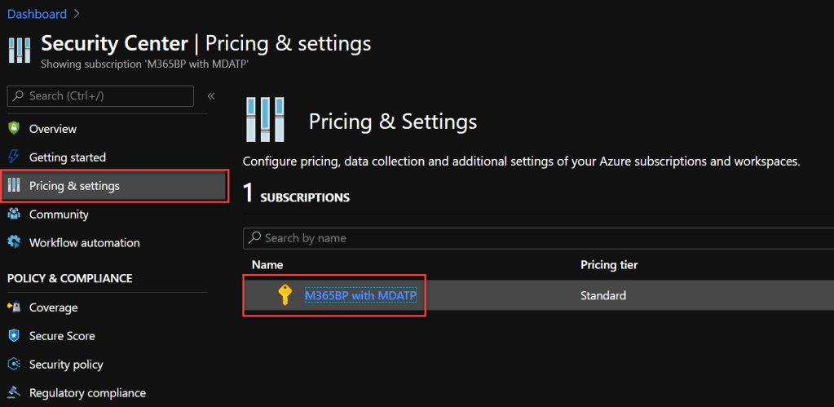
Task: Click the Community people icon
Action: tap(13, 215)
